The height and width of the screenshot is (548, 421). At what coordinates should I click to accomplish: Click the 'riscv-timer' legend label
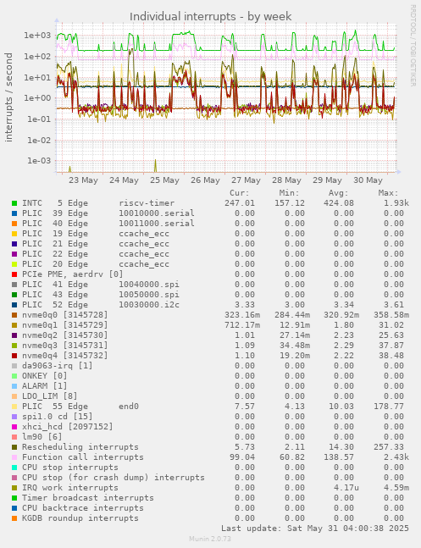[x=147, y=203]
